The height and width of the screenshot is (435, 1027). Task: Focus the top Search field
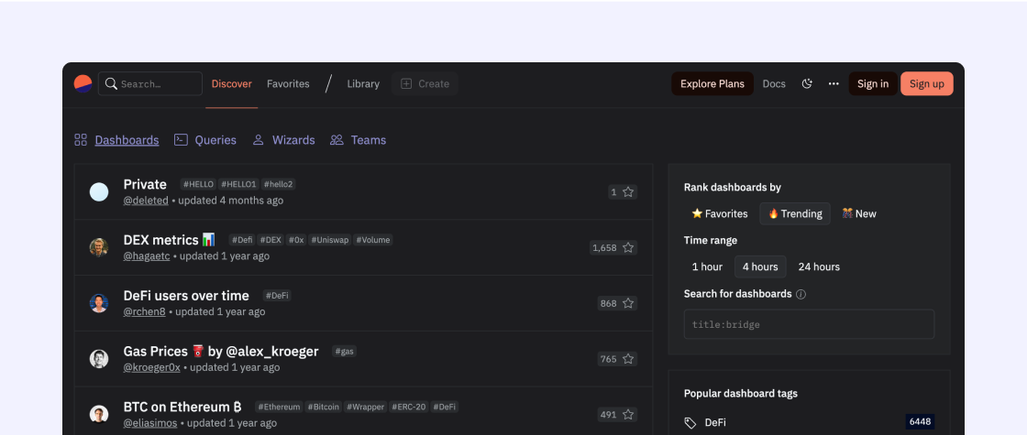(x=150, y=83)
